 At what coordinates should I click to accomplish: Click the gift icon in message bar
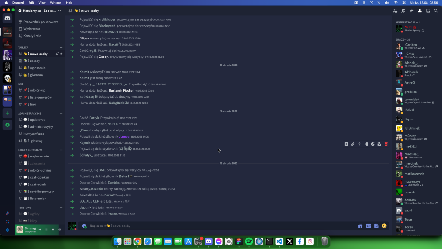click(x=360, y=226)
